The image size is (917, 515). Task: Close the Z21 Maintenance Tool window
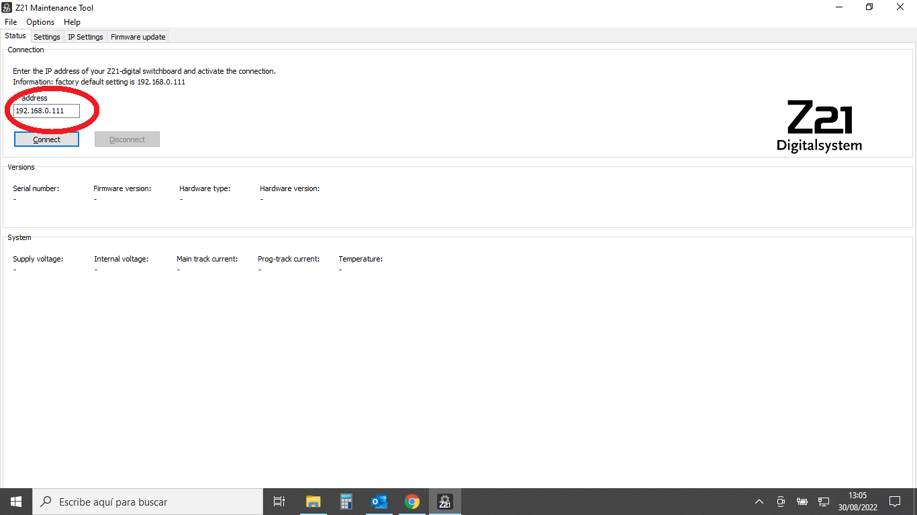[x=900, y=7]
